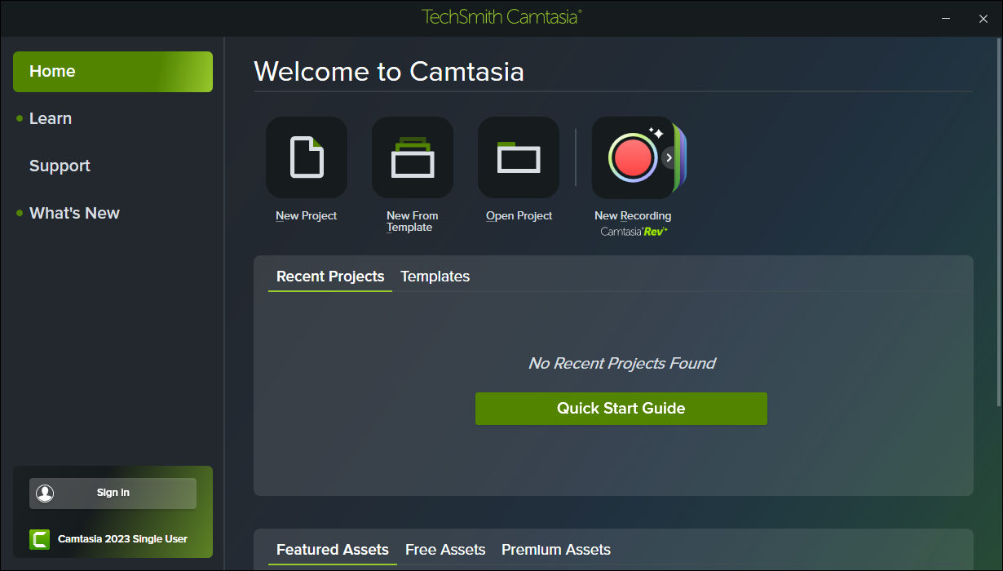Open the New From Template icon

click(413, 157)
